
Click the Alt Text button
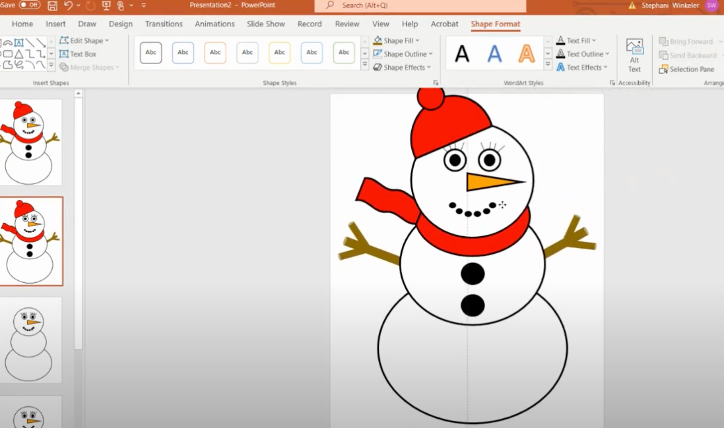(x=634, y=53)
